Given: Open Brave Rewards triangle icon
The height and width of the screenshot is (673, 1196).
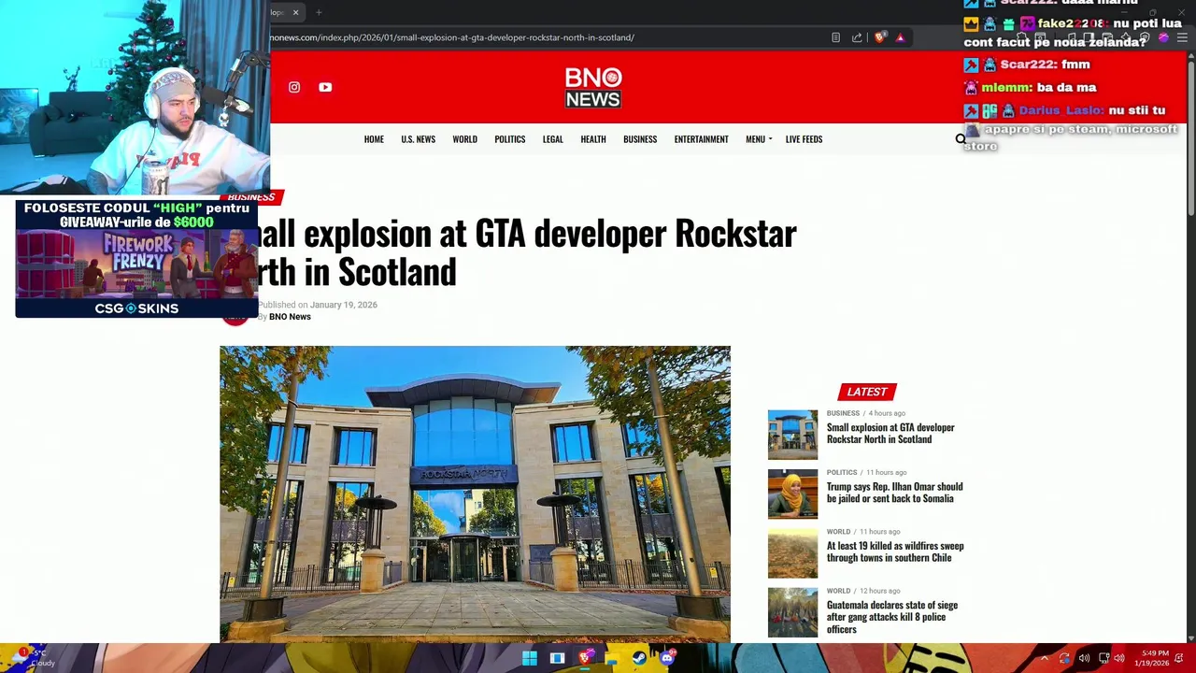Looking at the screenshot, I should [x=900, y=37].
